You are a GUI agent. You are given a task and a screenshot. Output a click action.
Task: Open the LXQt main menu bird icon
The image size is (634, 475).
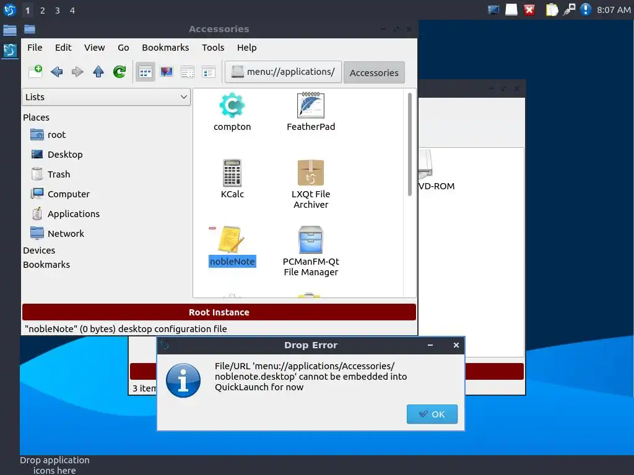tap(10, 10)
